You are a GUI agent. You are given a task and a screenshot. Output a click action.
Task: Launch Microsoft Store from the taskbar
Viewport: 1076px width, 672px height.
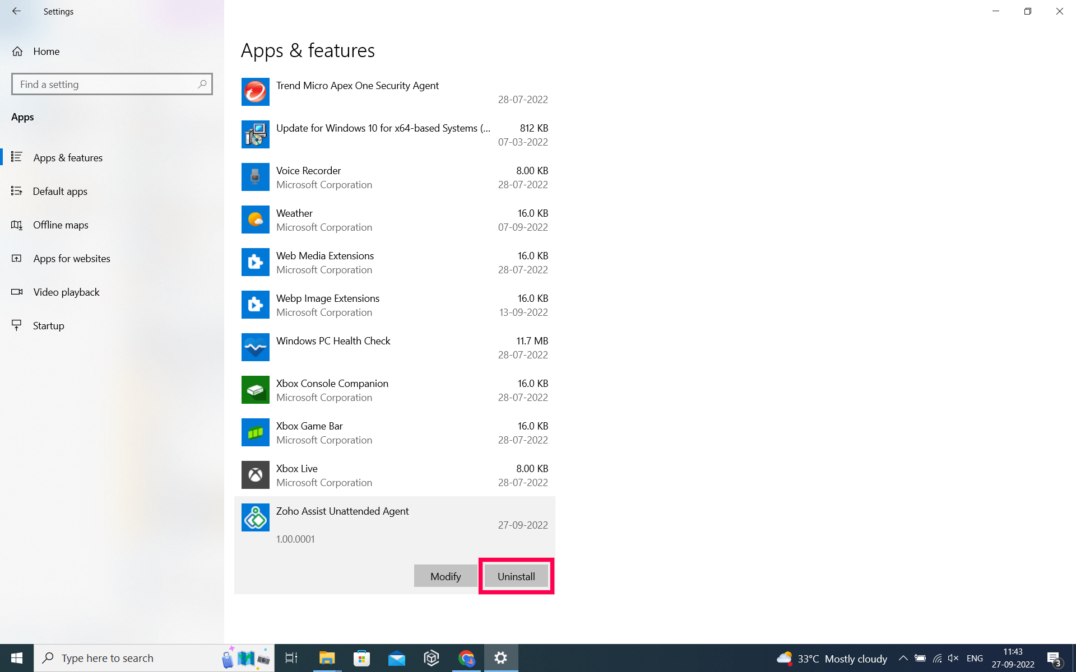[361, 658]
